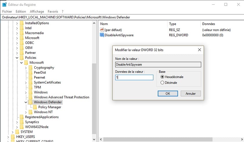244x142 pixels.
Task: Expand the Intel key
Action: point(17,28)
